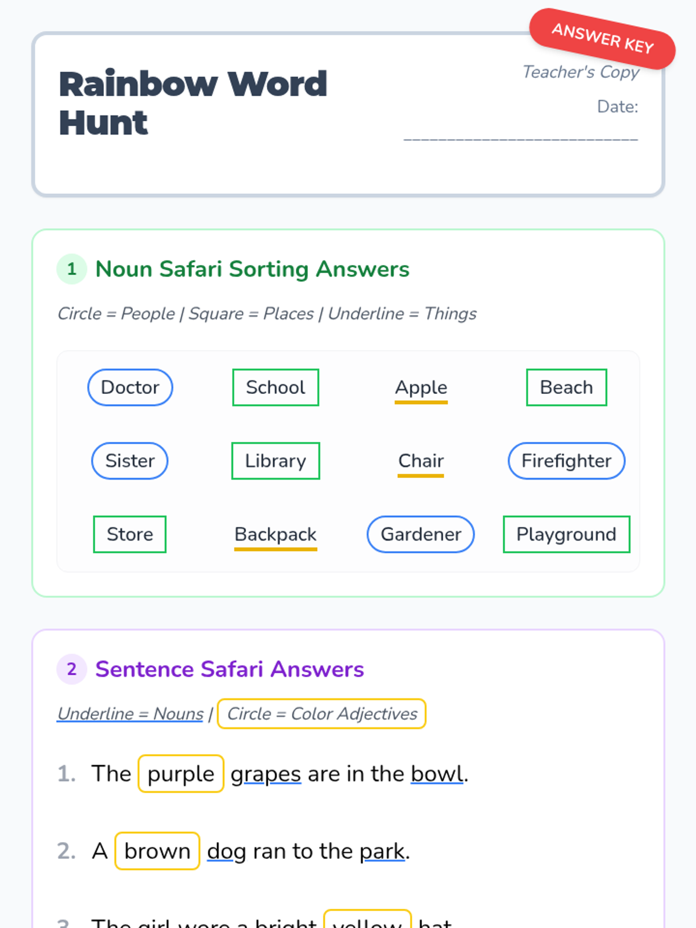Click the underlined word Apple
This screenshot has width=696, height=928.
(x=421, y=388)
